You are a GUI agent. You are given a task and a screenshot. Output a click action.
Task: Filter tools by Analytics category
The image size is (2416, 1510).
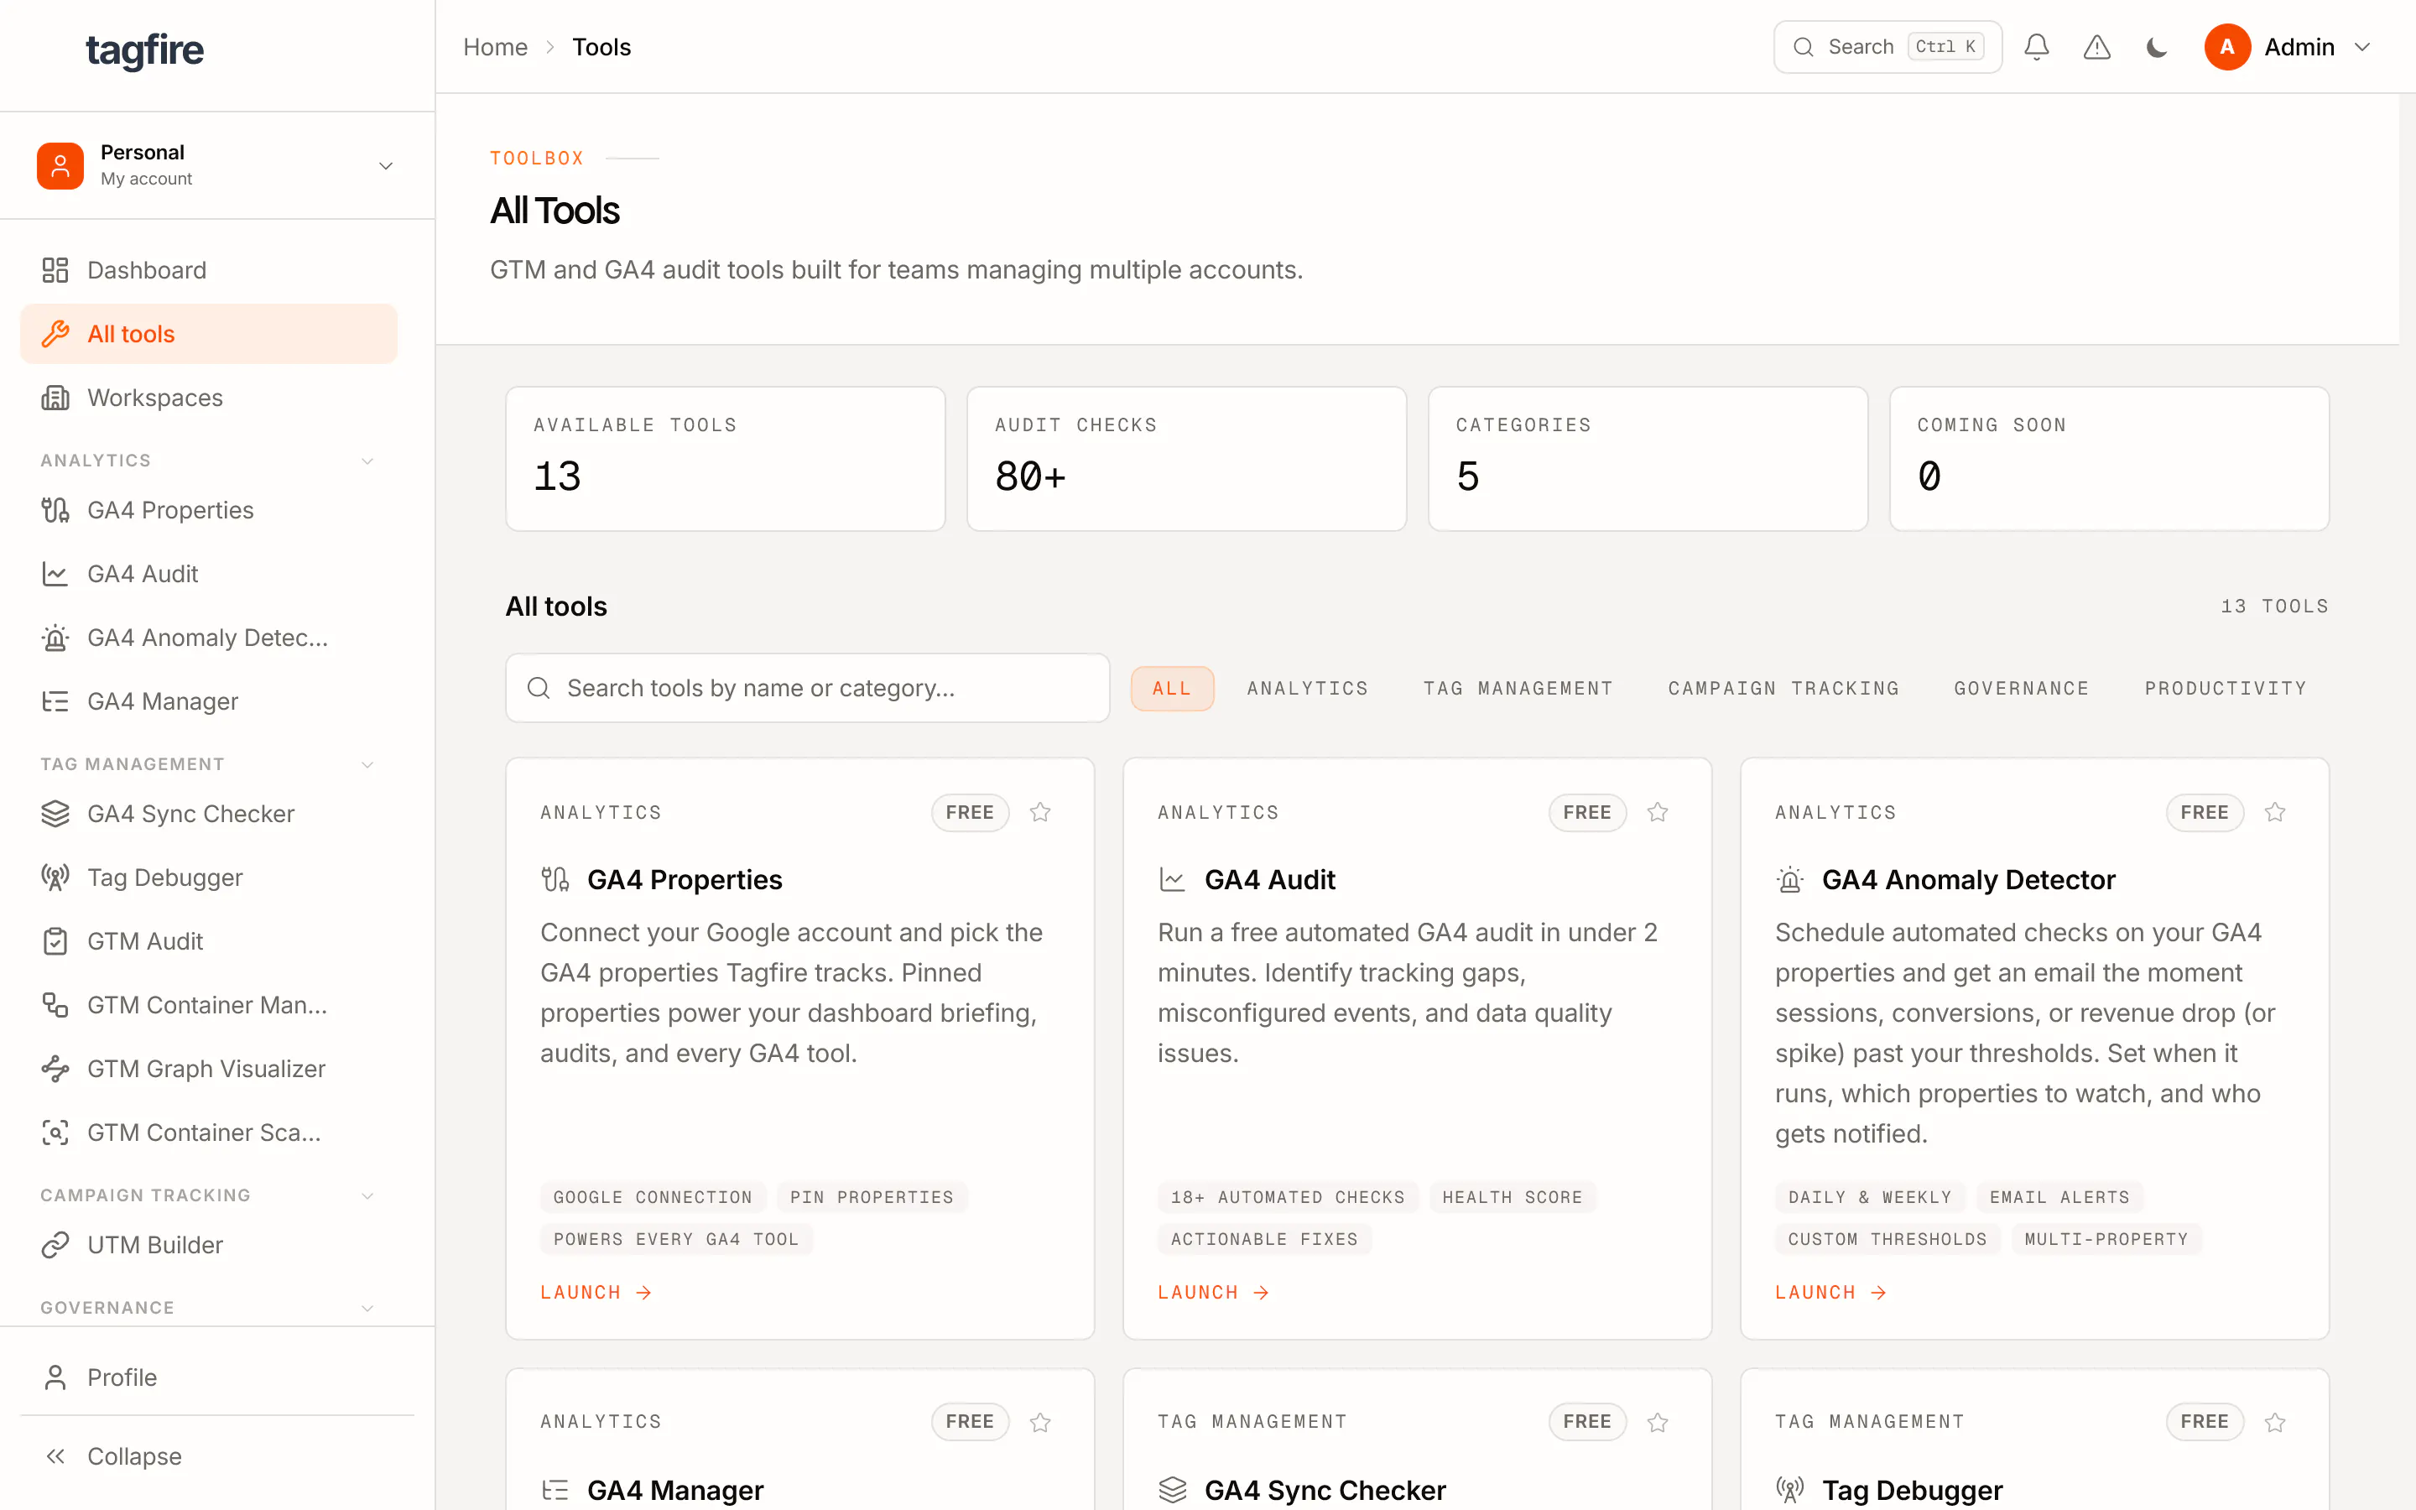pyautogui.click(x=1308, y=688)
